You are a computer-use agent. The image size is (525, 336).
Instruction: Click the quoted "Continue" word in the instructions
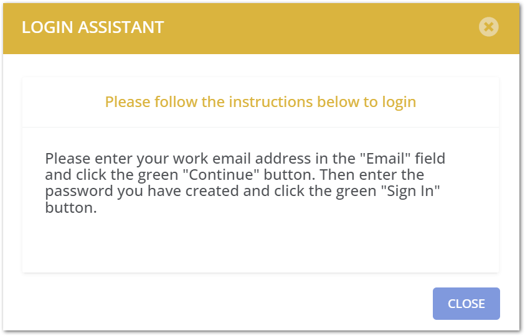(x=221, y=174)
